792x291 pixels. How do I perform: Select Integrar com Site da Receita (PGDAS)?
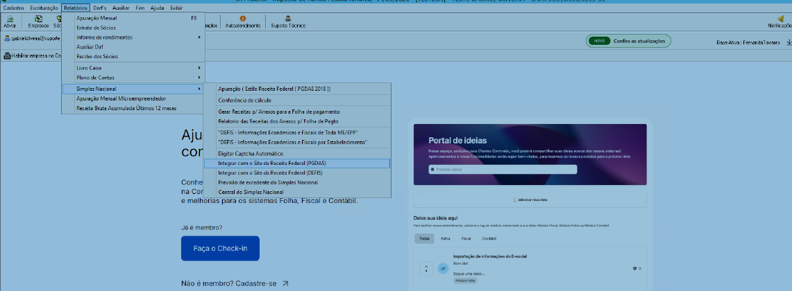coord(297,164)
